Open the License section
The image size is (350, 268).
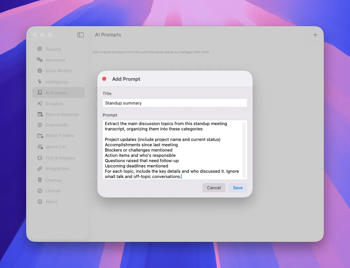59,191
